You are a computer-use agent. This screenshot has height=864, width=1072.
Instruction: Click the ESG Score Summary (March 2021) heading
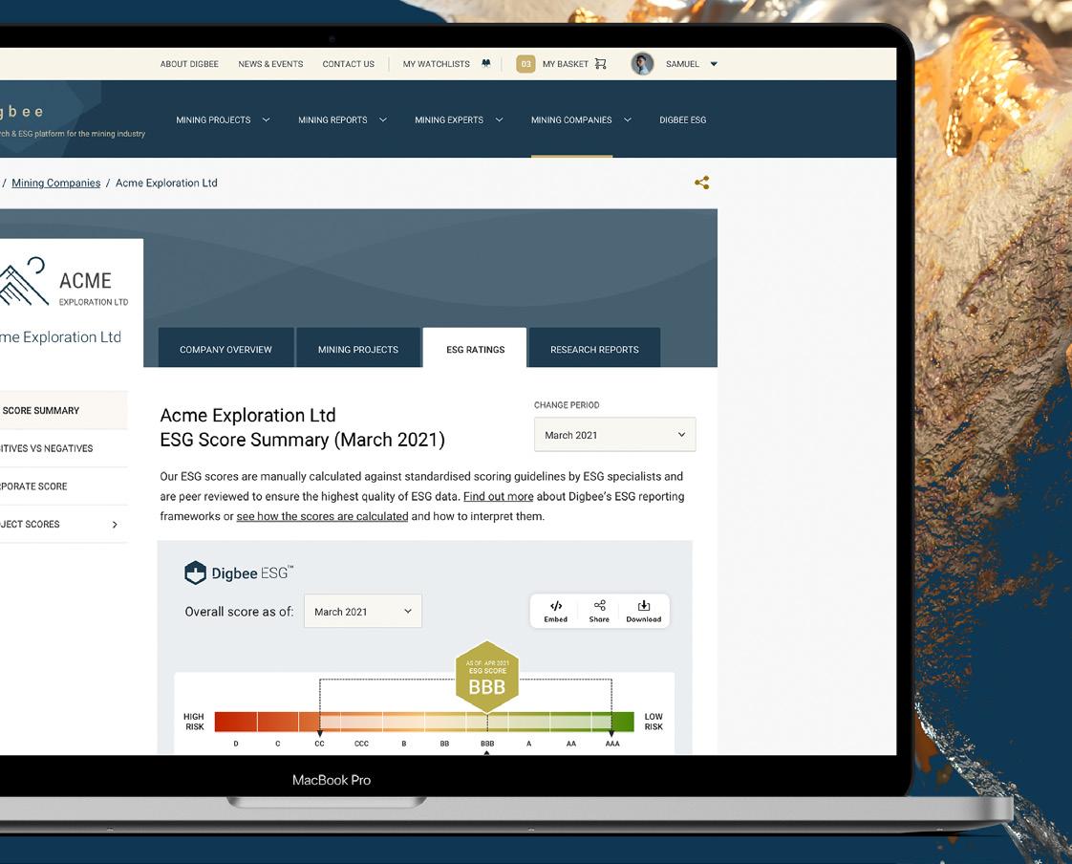pyautogui.click(x=302, y=440)
